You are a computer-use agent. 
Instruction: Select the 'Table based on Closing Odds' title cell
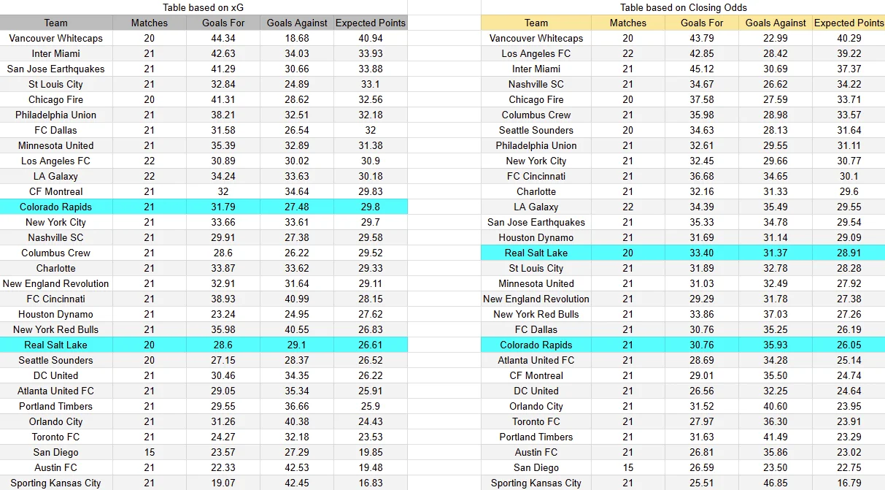(683, 7)
